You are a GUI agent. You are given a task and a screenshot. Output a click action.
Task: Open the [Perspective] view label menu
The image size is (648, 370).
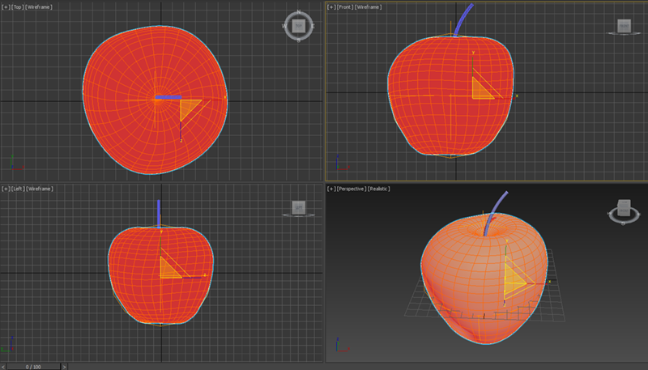[352, 189]
